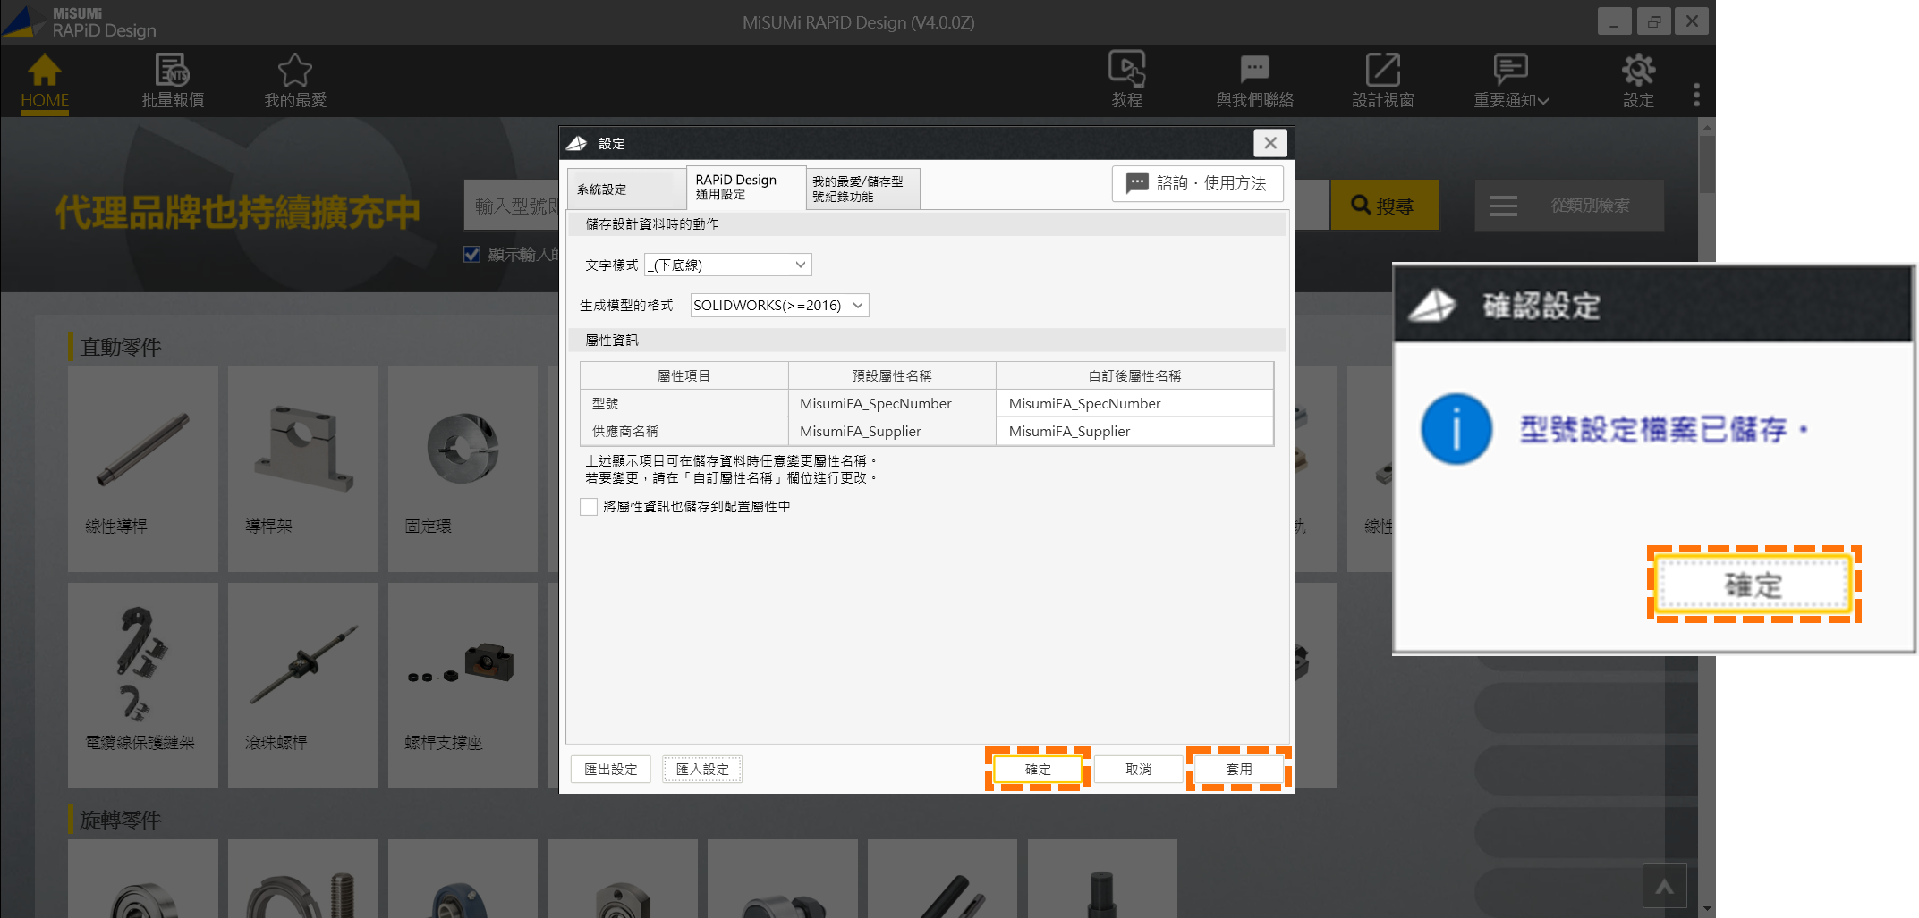Click 套用 apply button in settings dialog
Viewport: 1919px width, 918px height.
point(1239,769)
